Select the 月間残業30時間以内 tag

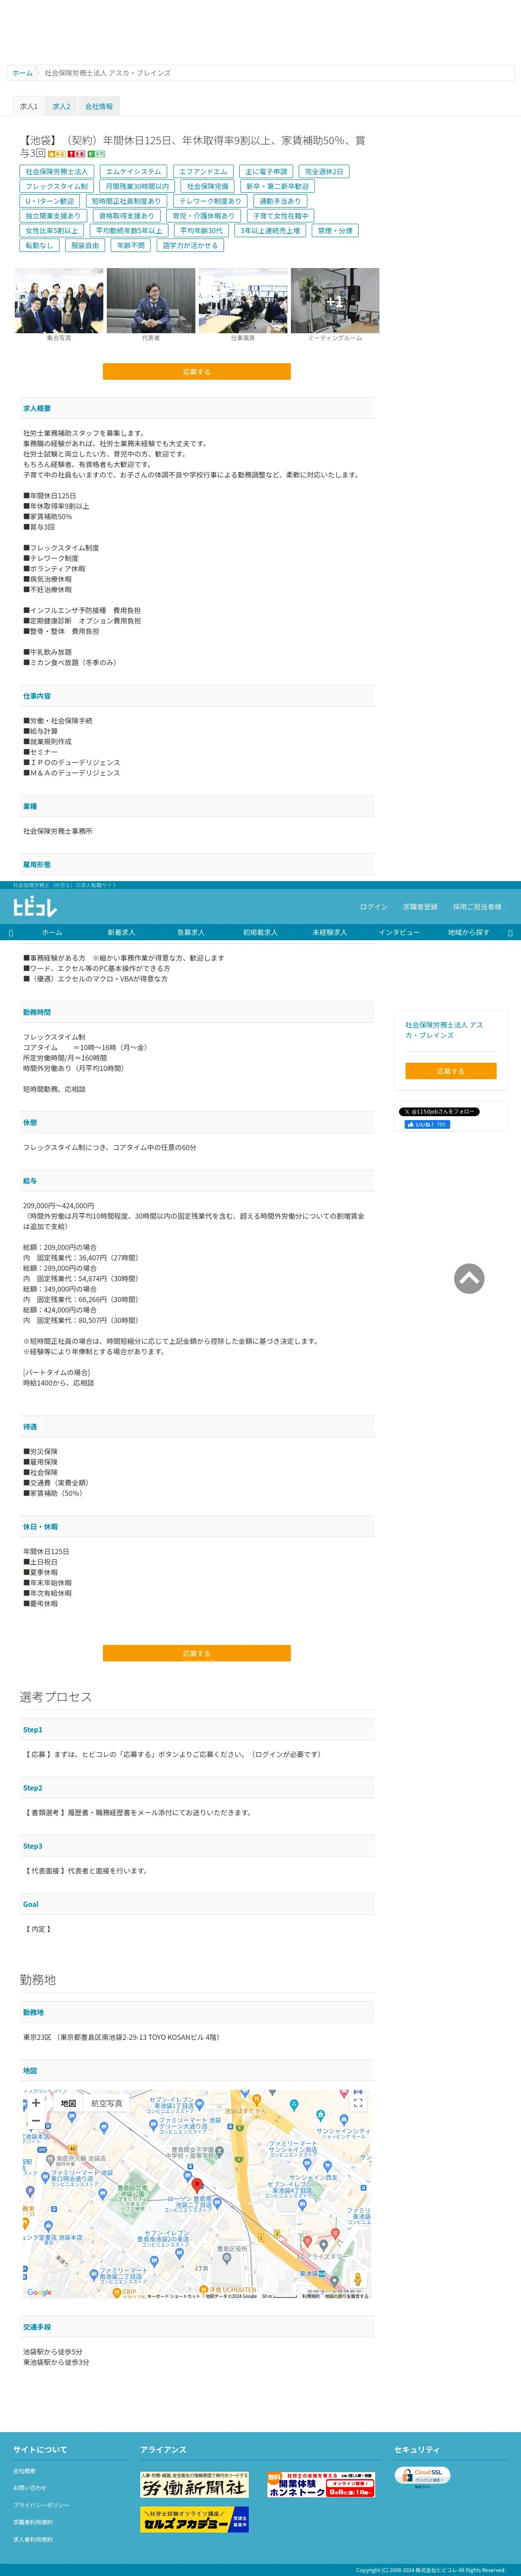[x=137, y=186]
